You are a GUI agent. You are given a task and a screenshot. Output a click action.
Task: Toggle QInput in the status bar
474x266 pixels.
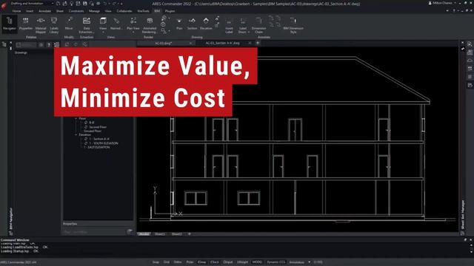(228, 262)
